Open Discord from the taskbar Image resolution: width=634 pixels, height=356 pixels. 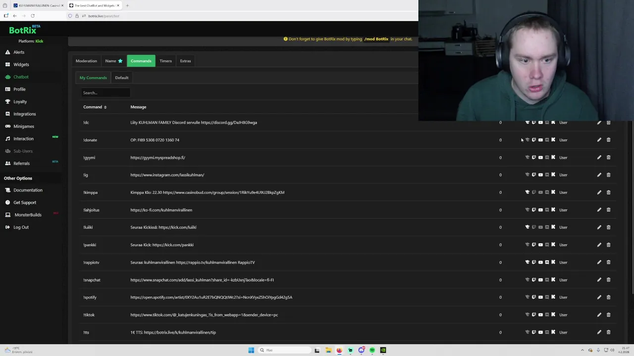(x=361, y=350)
